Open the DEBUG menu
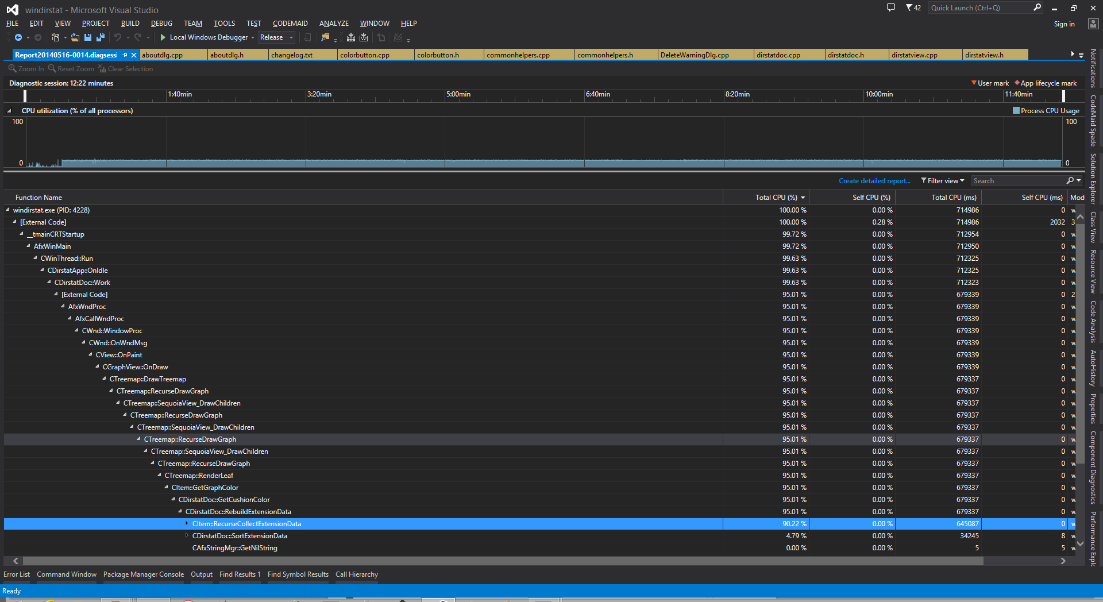This screenshot has height=602, width=1103. click(161, 24)
